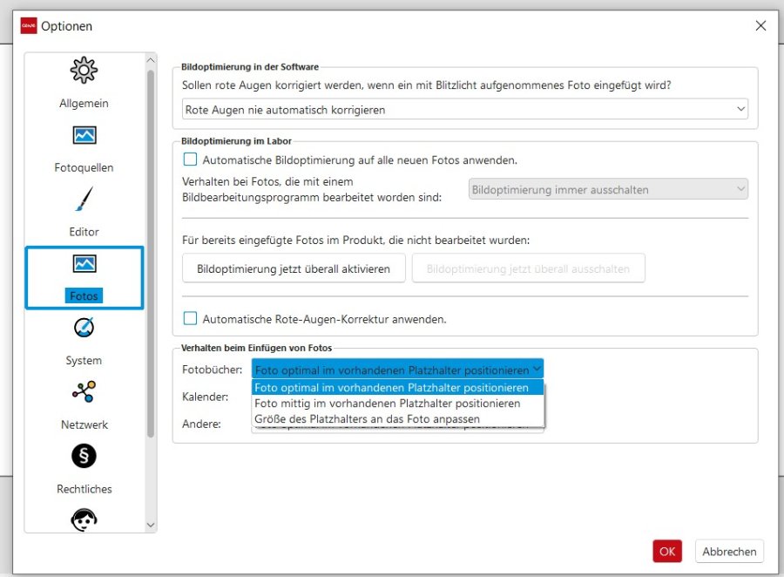This screenshot has width=784, height=577.
Task: Open the System speedometer icon section
Action: (x=84, y=328)
